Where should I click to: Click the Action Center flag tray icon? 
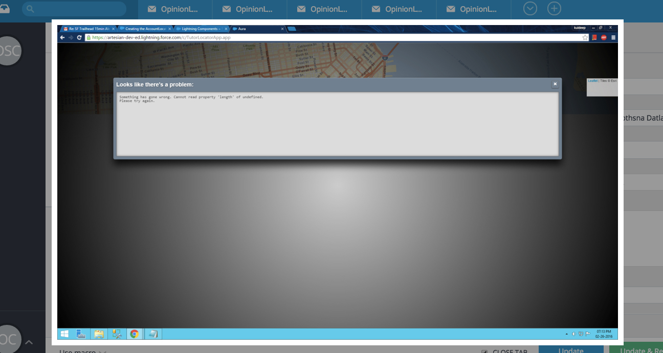[588, 334]
